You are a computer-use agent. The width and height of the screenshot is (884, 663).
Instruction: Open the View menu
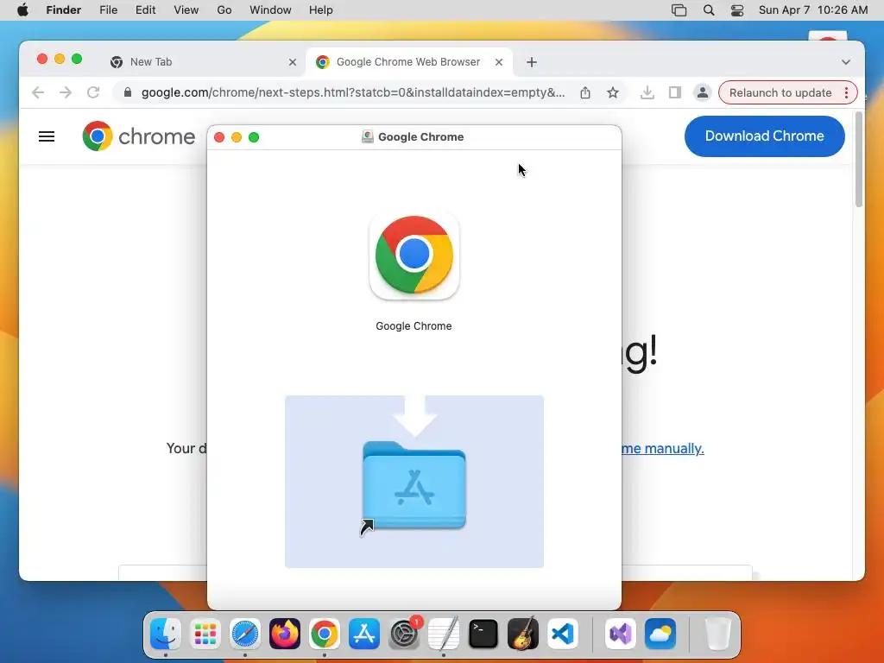(x=186, y=10)
